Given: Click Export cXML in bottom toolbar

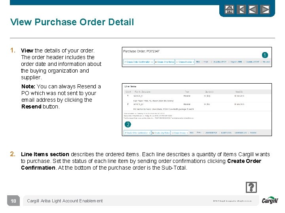Looking at the screenshot, I should (226, 133).
